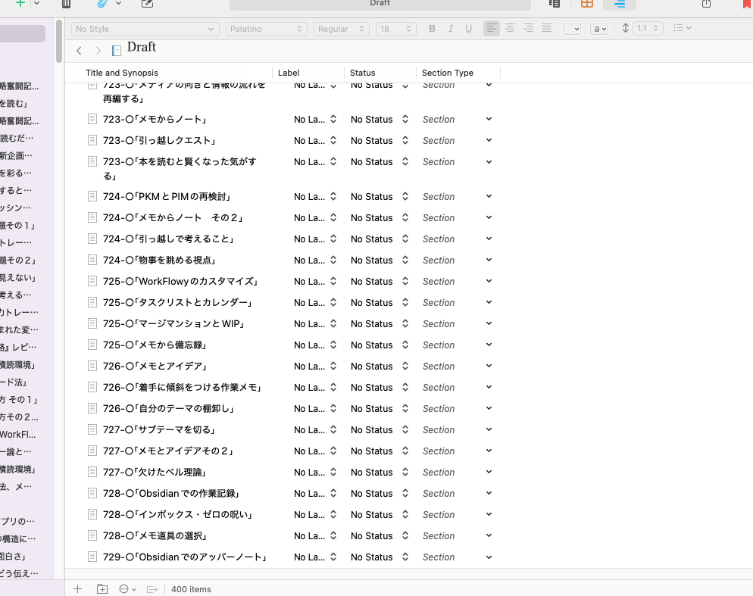Open the Palatino font dropdown

tap(267, 29)
